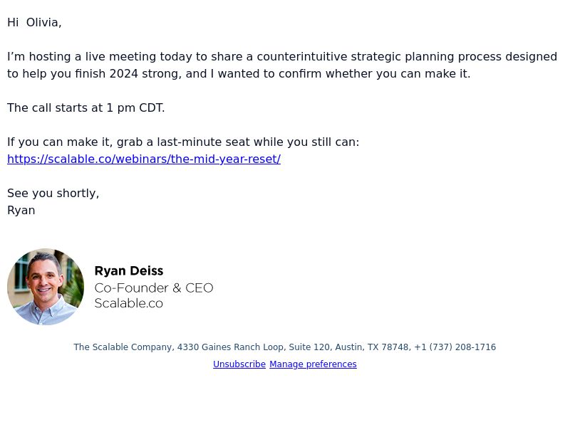Click the Ryan sign-off under the closing
The width and height of the screenshot is (570, 427).
coord(21,211)
